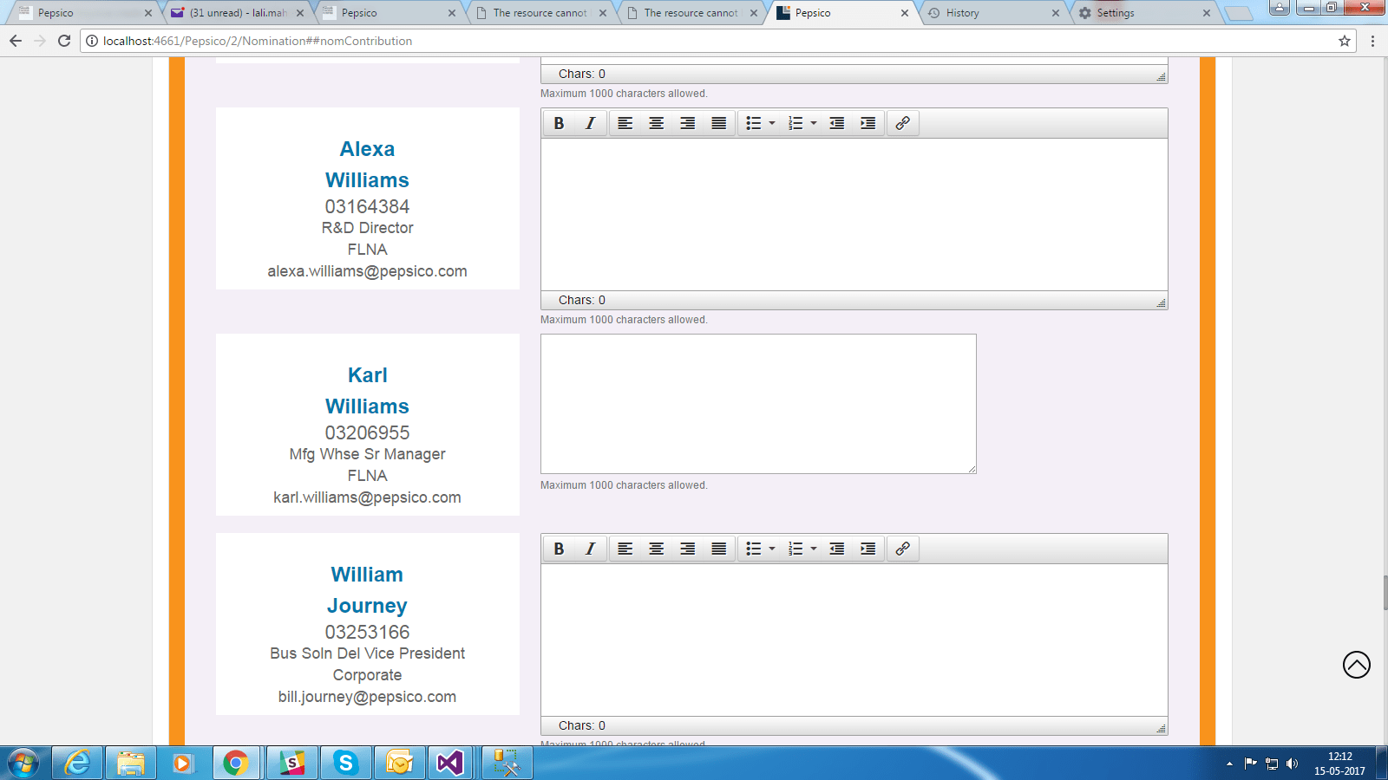Viewport: 1388px width, 780px height.
Task: Justify text in Alexa Williams' editor
Action: pyautogui.click(x=719, y=123)
